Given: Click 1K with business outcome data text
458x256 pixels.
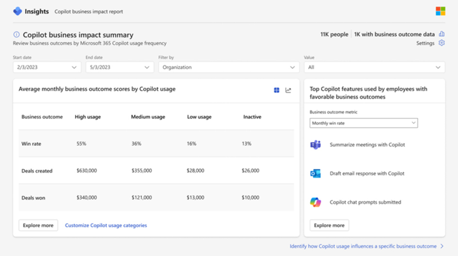Looking at the screenshot, I should click(394, 34).
